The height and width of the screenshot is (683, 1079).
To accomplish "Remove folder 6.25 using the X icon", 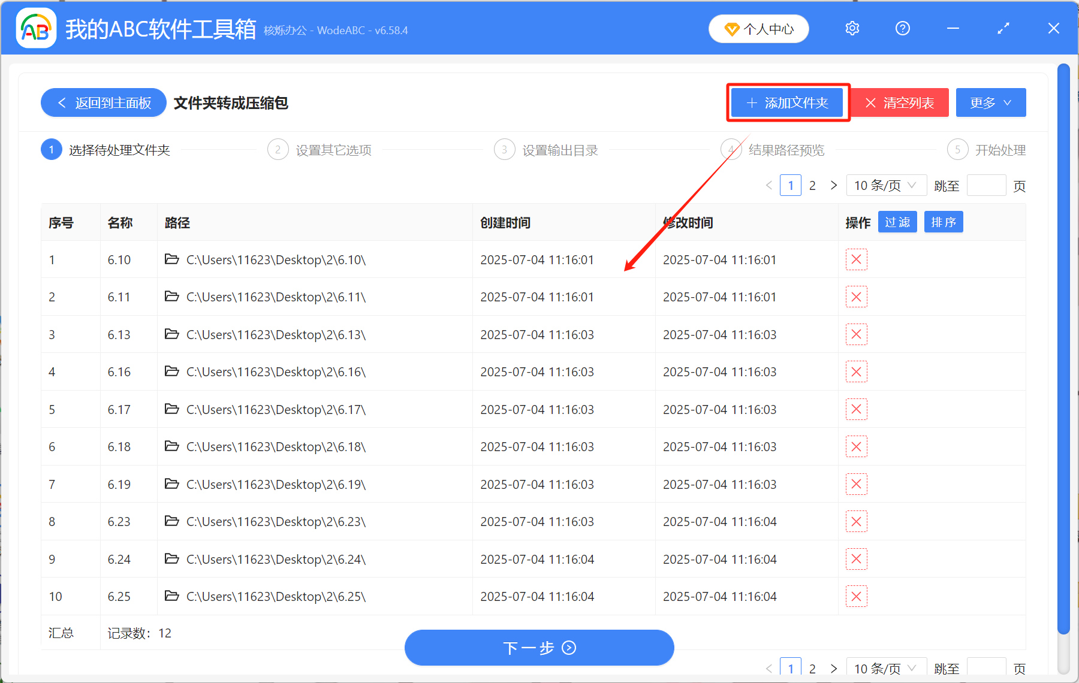I will [857, 596].
